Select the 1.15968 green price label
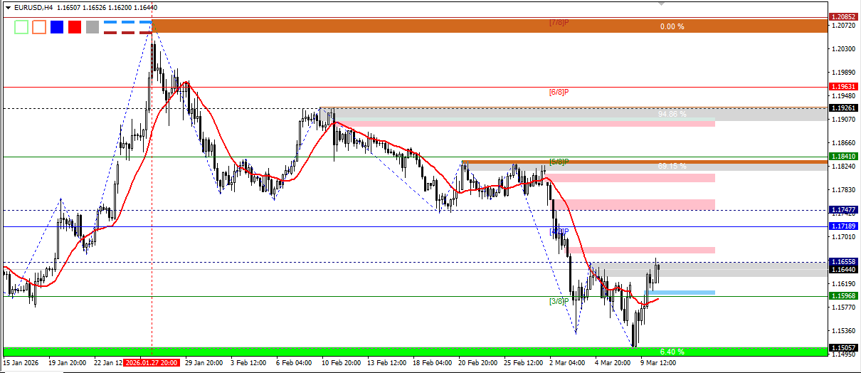 (842, 296)
